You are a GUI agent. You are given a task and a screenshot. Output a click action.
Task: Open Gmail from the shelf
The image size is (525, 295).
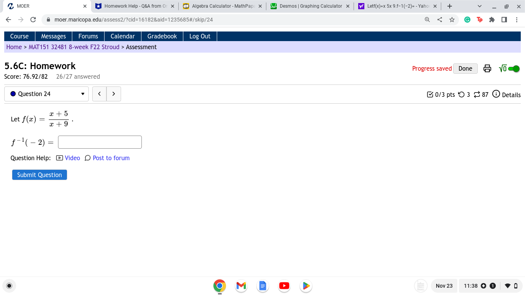tap(241, 286)
